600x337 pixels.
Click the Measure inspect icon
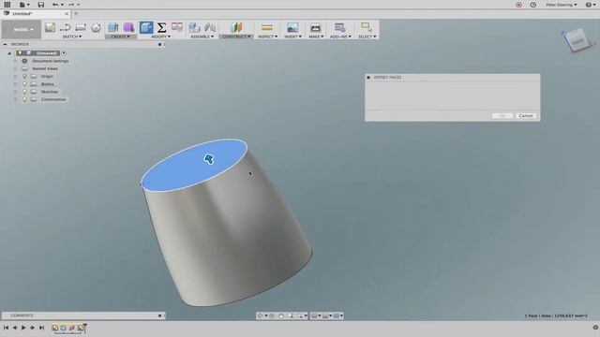[267, 27]
